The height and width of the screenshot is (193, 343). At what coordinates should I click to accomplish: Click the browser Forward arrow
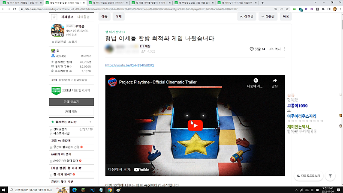click(9, 9)
